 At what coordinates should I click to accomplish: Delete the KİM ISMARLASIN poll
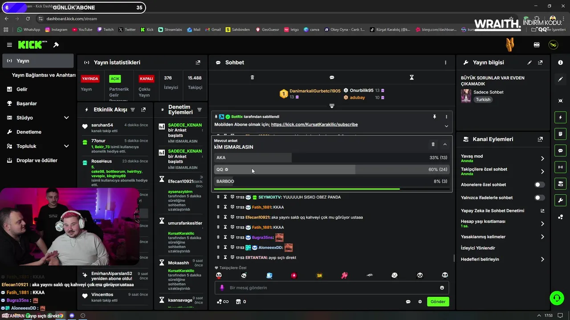click(x=433, y=144)
